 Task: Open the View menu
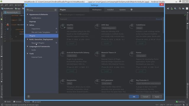11,5
